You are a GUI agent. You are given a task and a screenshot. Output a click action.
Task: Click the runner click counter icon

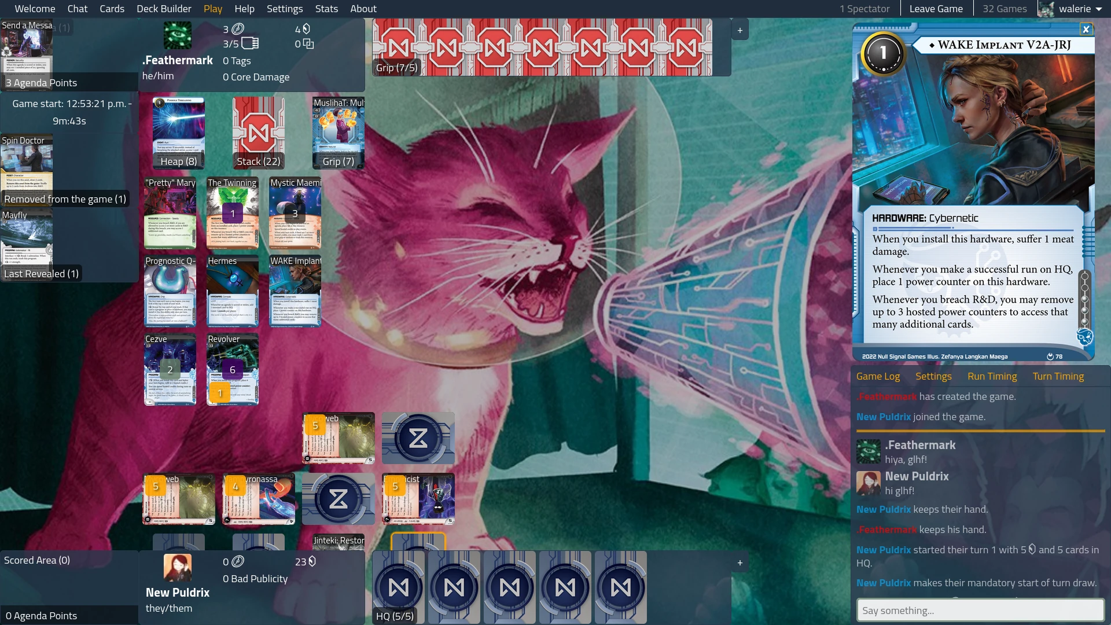coord(238,29)
